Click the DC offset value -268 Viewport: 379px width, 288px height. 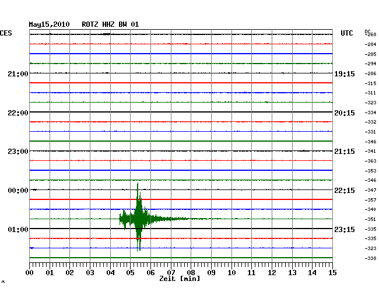click(371, 34)
